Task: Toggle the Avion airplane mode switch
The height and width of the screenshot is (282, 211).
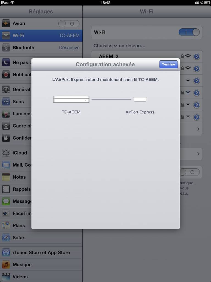Action: coord(69,24)
